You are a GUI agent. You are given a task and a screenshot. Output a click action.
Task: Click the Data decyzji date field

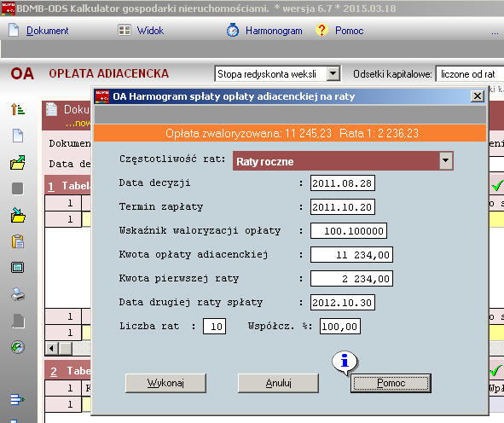[342, 183]
